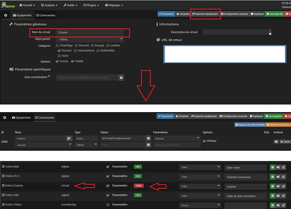
Task: Open Configuration avancée in Paramètres généraux view
Action: point(234,14)
